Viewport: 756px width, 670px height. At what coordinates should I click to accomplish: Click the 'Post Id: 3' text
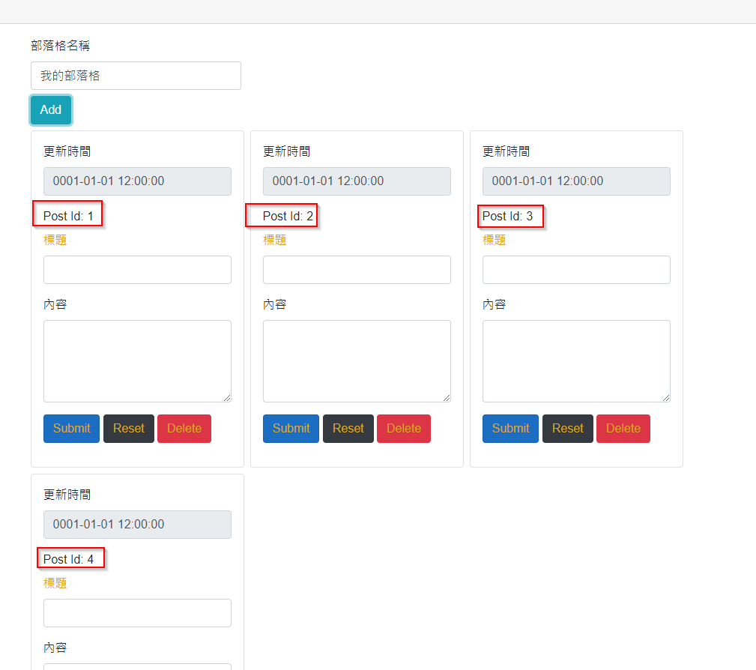tap(507, 216)
